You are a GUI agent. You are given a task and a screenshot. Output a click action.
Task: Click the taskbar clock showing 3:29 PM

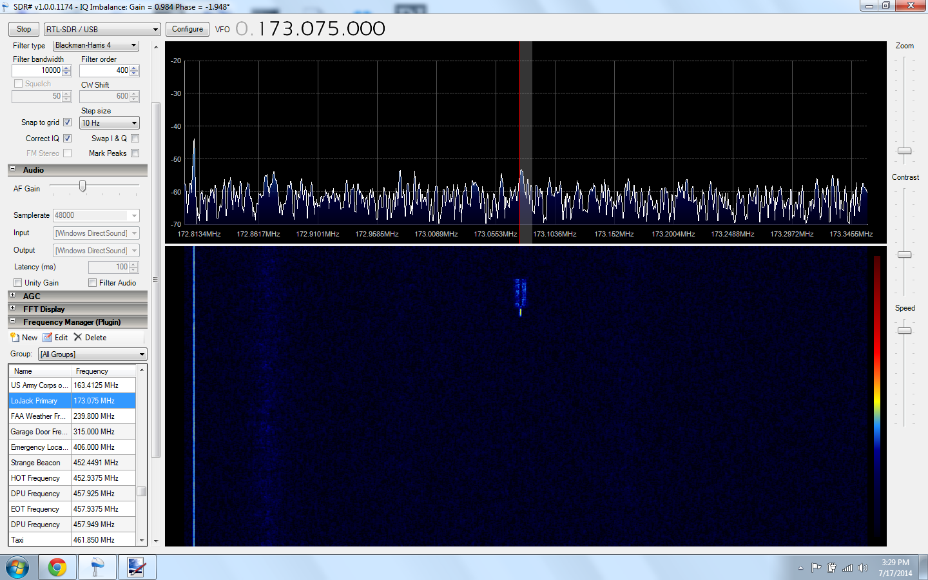(x=896, y=568)
